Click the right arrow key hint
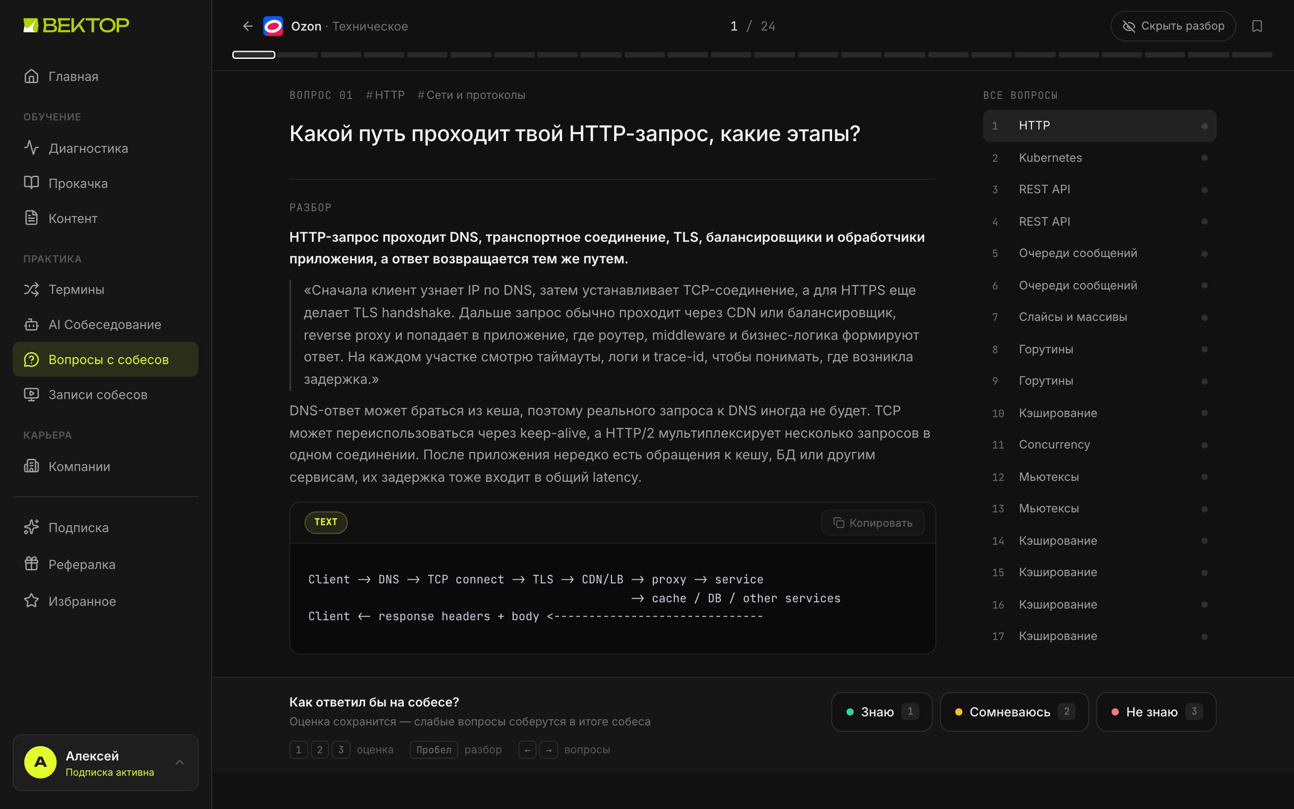This screenshot has height=809, width=1294. click(549, 749)
